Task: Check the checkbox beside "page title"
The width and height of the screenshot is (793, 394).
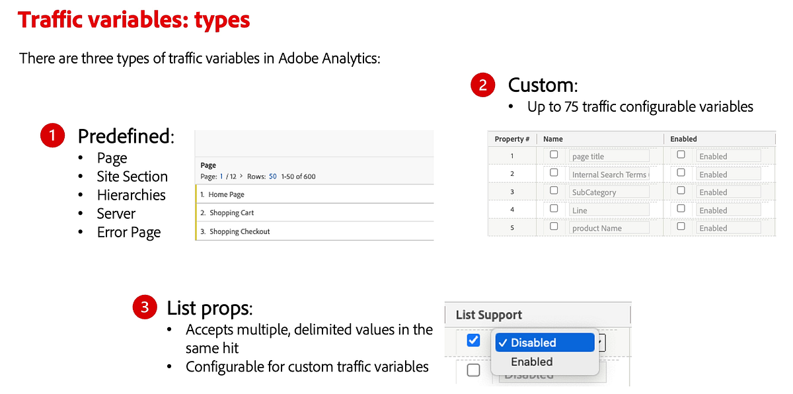Action: [554, 154]
